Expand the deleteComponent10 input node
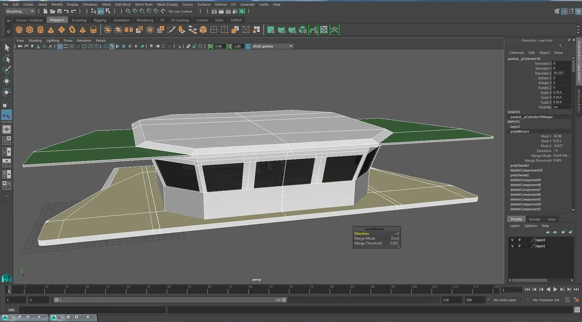The image size is (582, 322). click(x=526, y=170)
